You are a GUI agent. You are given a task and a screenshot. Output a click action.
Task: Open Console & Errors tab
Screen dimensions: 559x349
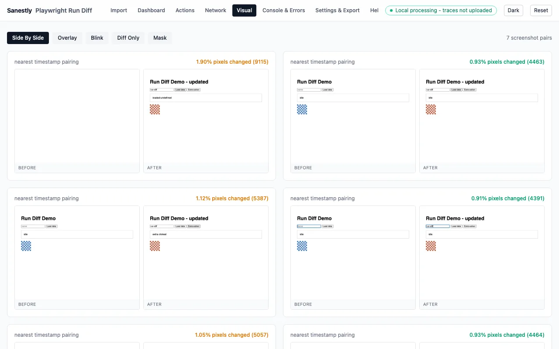point(283,10)
